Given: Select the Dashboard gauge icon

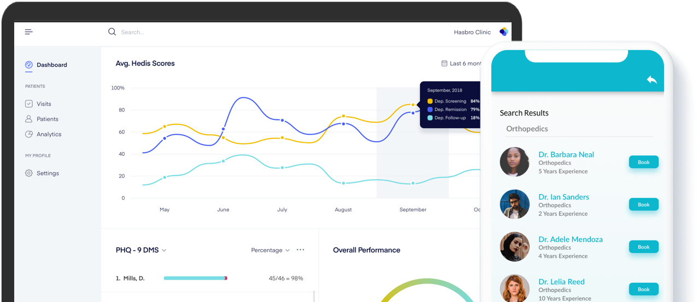Looking at the screenshot, I should pos(29,65).
